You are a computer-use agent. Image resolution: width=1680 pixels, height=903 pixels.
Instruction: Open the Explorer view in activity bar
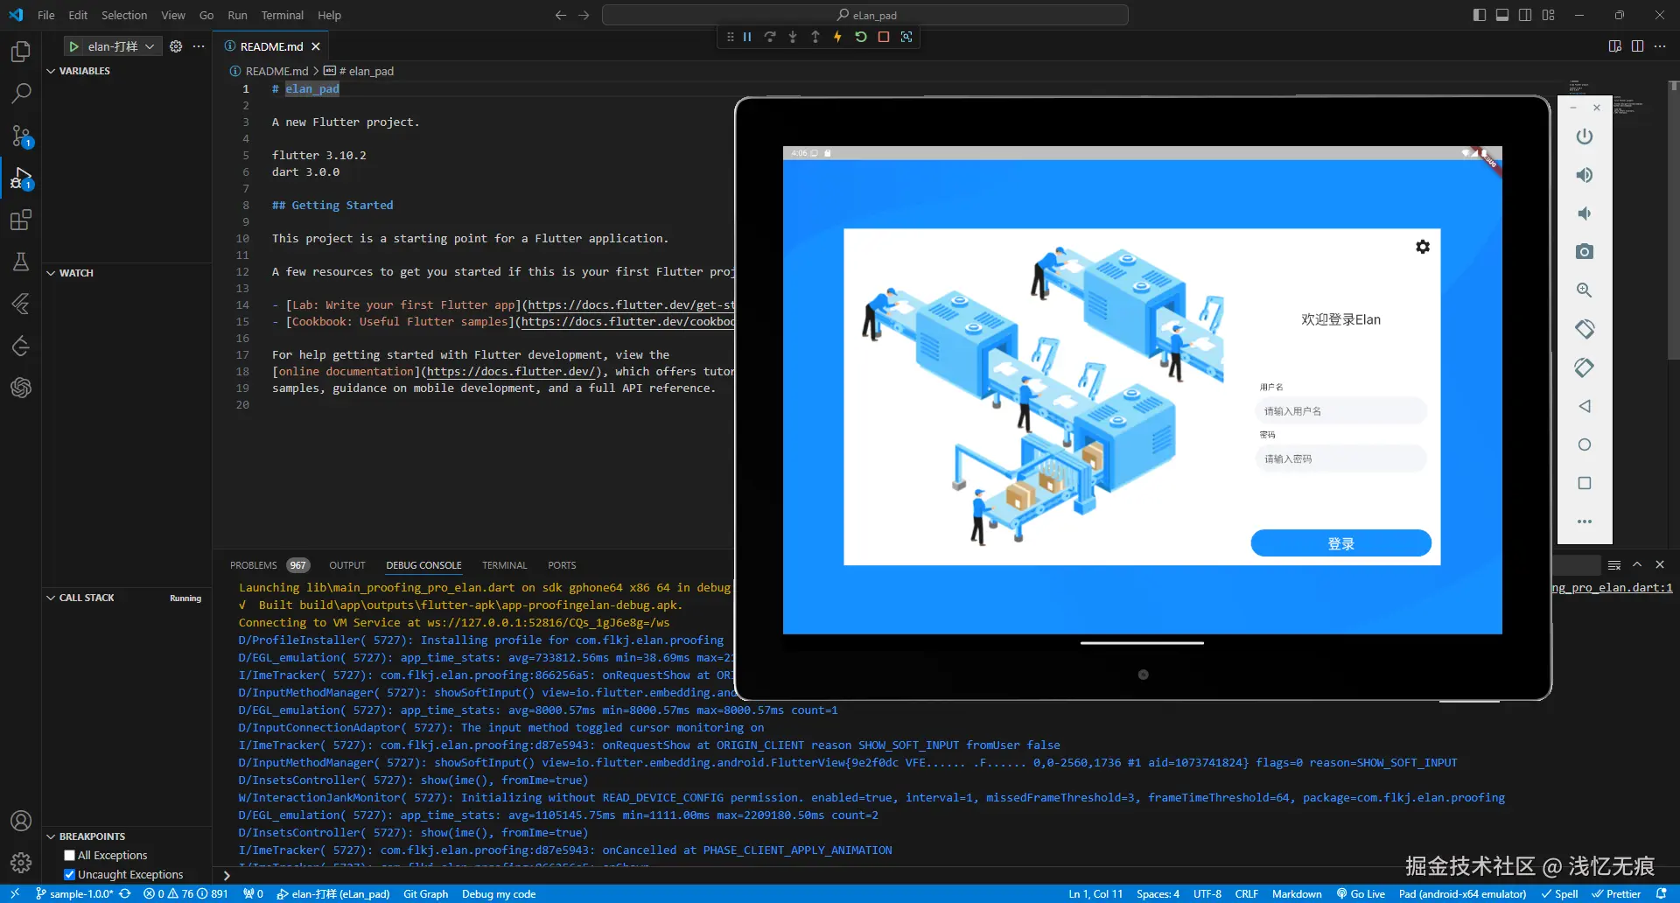pos(21,52)
